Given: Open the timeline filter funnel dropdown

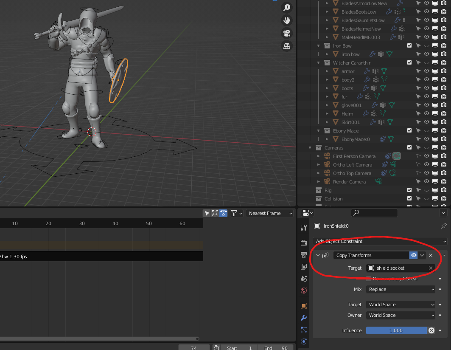Looking at the screenshot, I should coord(237,213).
